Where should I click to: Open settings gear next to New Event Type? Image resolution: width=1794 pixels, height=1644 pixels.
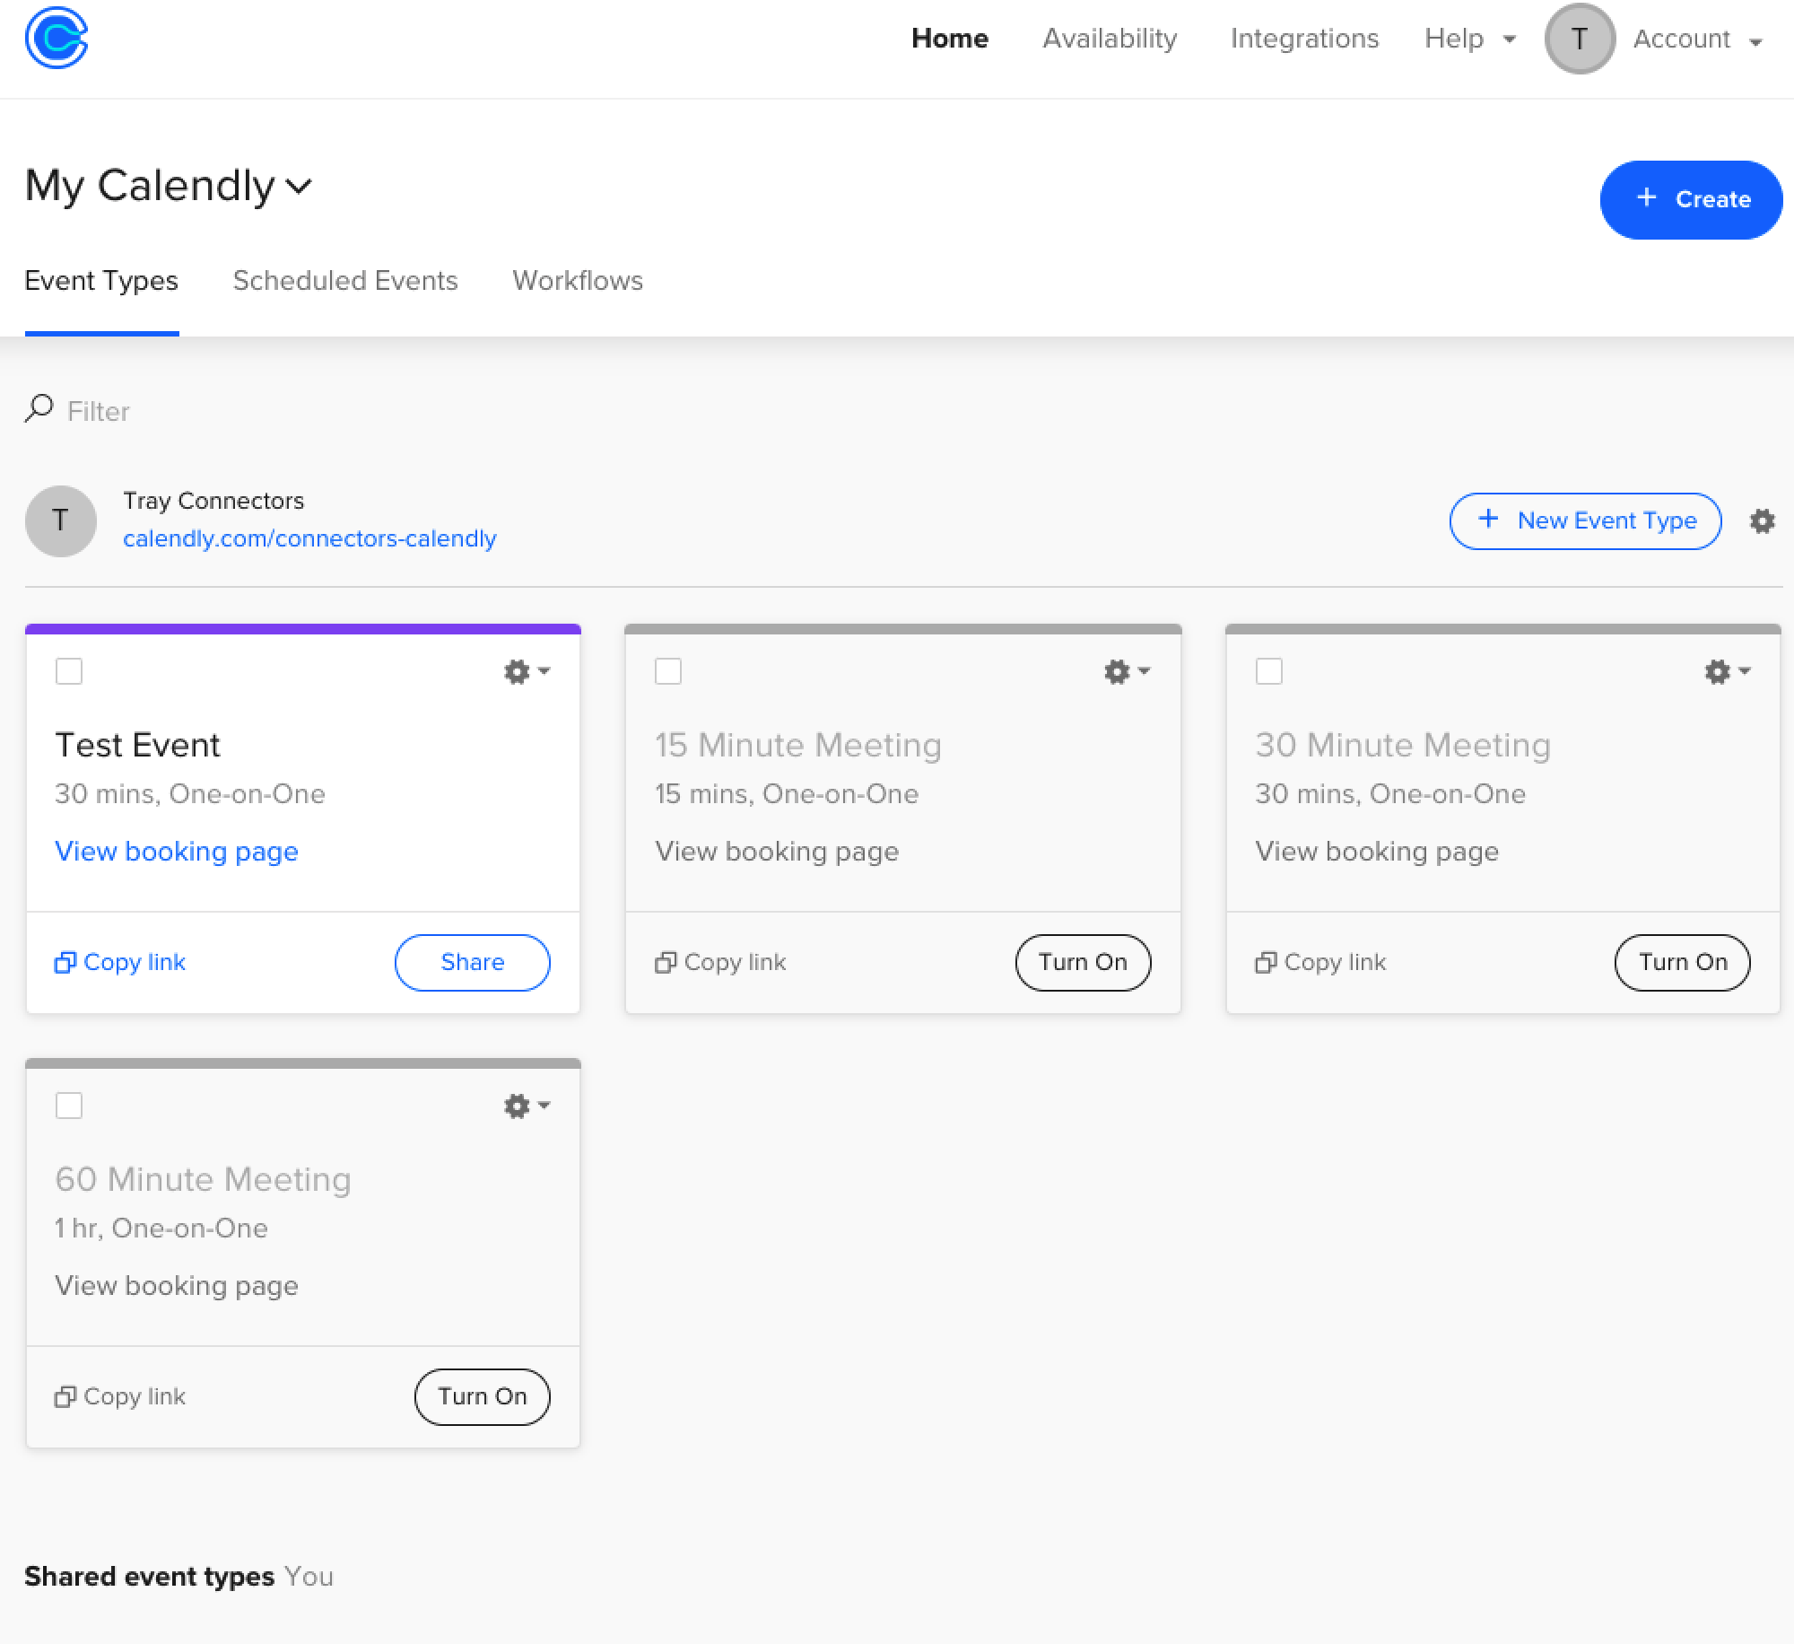click(x=1762, y=520)
